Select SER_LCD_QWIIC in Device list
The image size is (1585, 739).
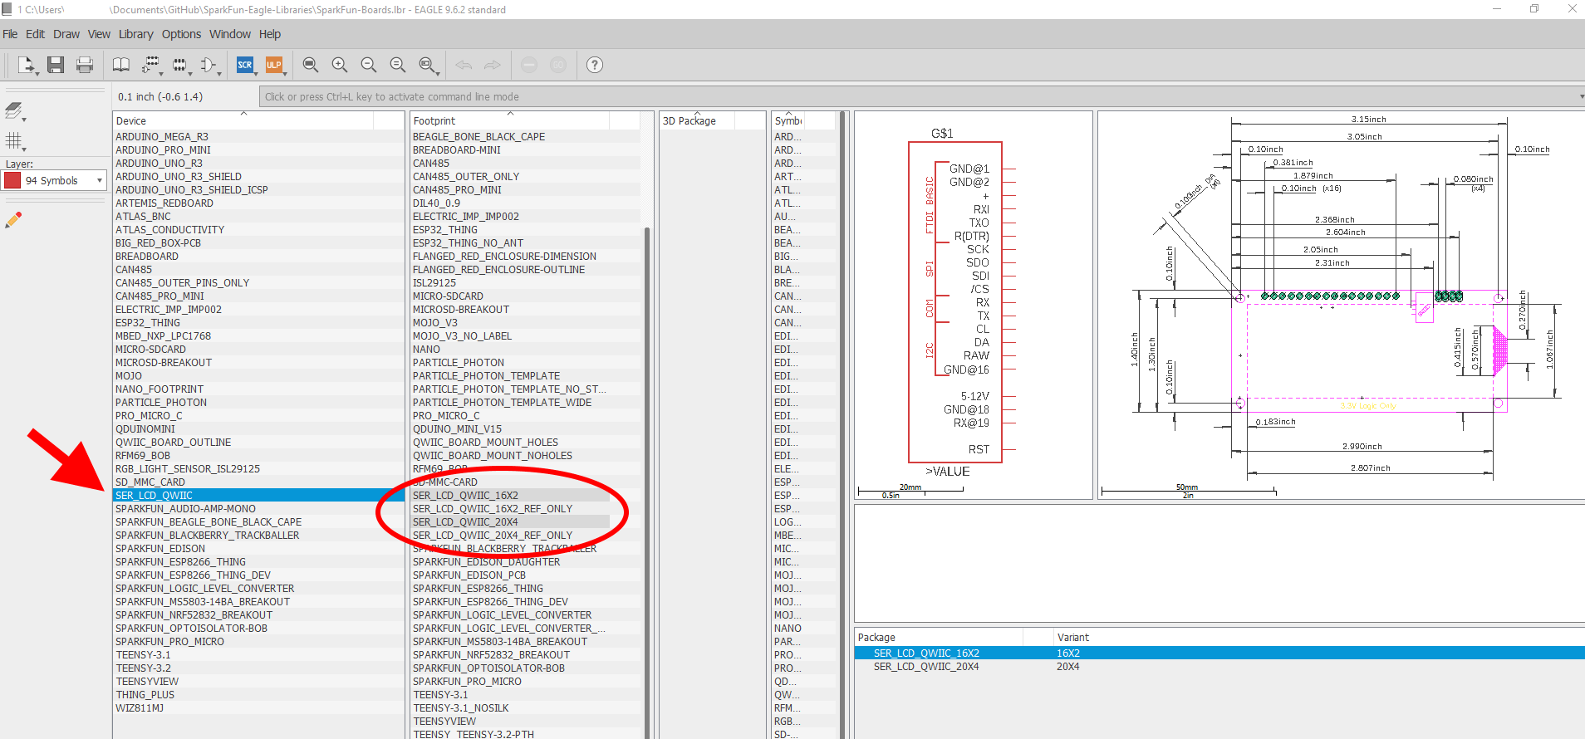(259, 496)
